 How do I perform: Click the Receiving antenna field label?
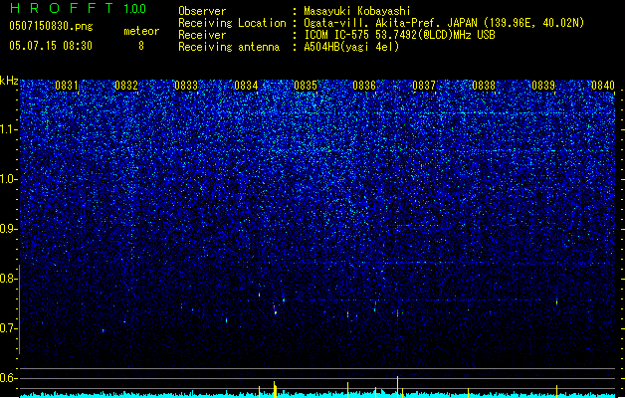coord(229,47)
